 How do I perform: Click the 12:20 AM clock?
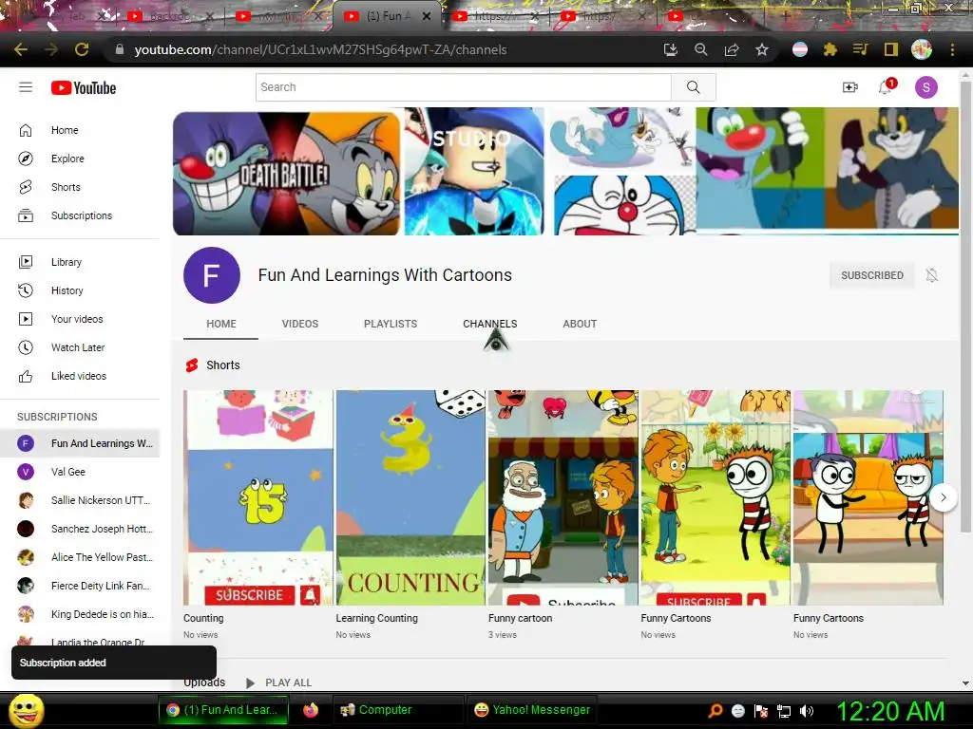890,711
